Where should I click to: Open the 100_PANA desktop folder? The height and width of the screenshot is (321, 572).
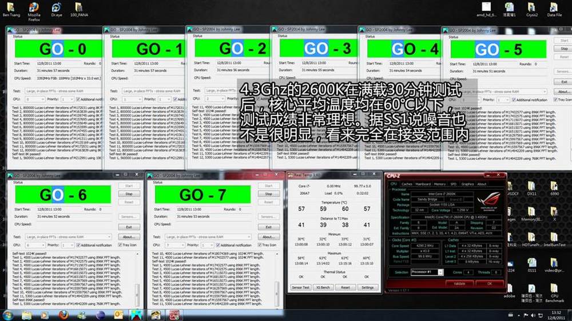[79, 10]
